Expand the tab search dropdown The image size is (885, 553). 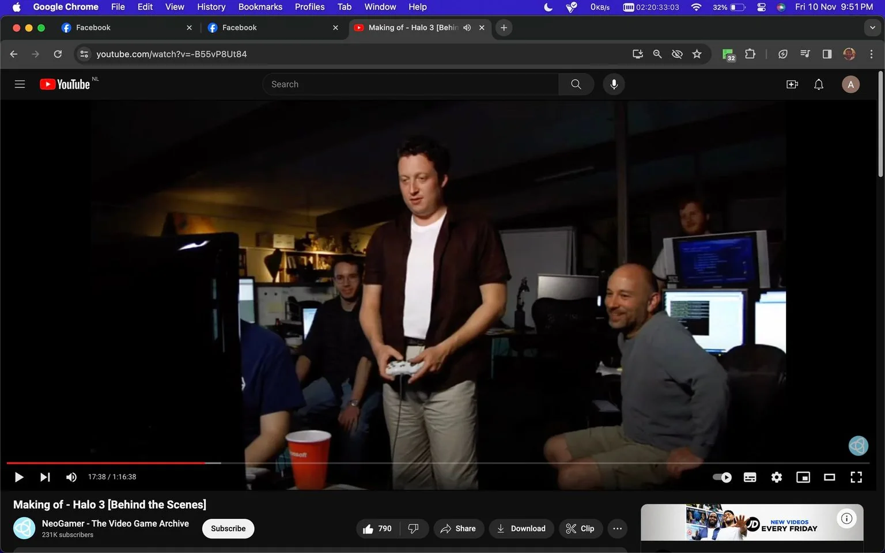872,28
